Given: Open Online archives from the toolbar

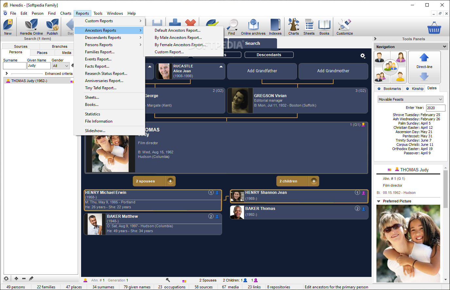Looking at the screenshot, I should click(253, 27).
